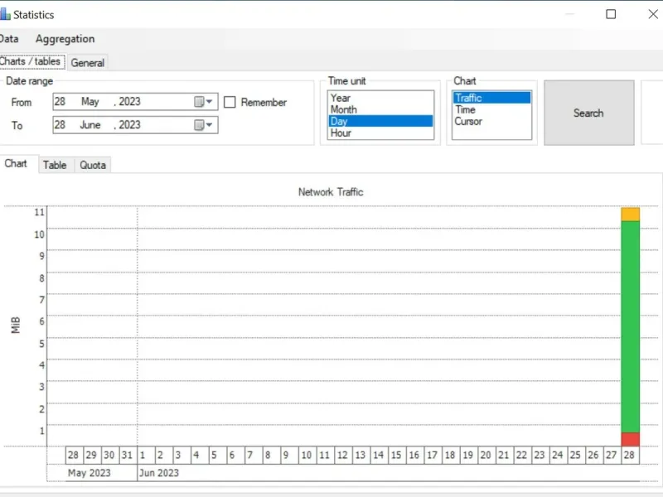663x497 pixels.
Task: Select the Table sub-tab
Action: click(x=55, y=165)
